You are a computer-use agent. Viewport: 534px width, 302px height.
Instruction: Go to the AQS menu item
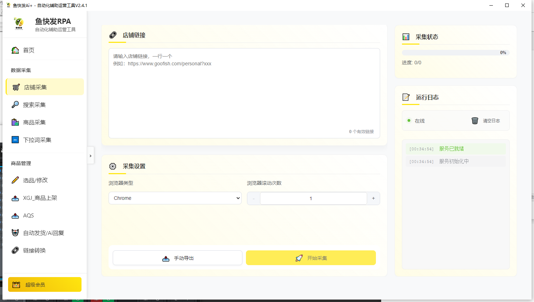[28, 215]
